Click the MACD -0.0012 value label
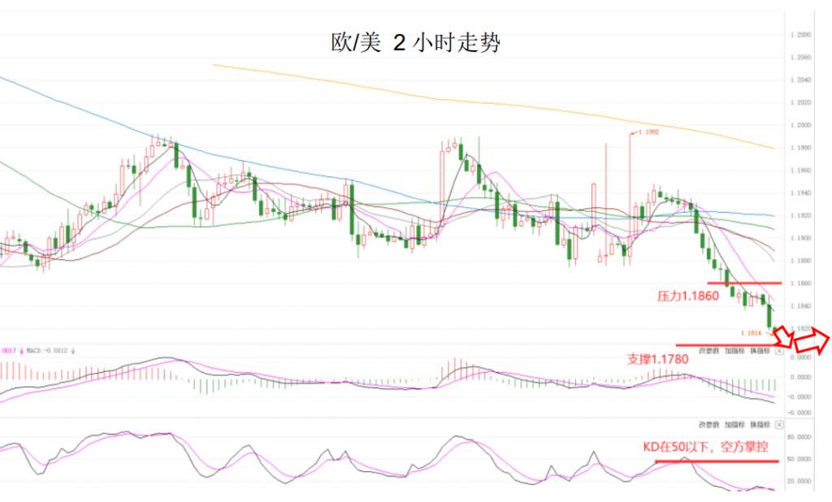This screenshot has height=502, width=832. [48, 351]
